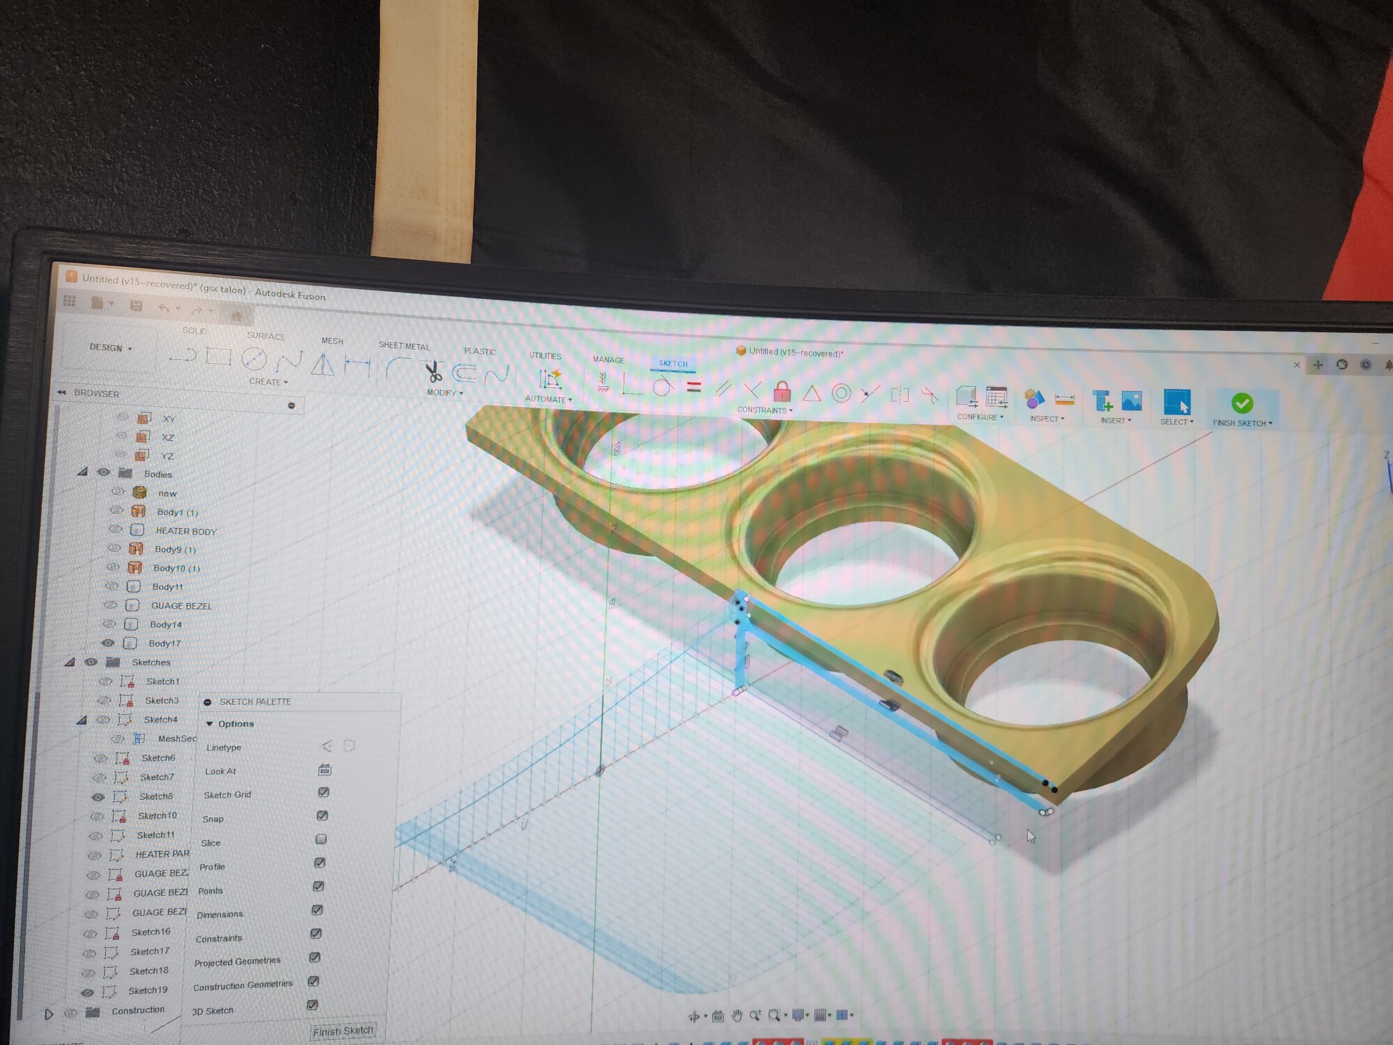1393x1045 pixels.
Task: Switch to the MANAGE tab
Action: point(609,359)
